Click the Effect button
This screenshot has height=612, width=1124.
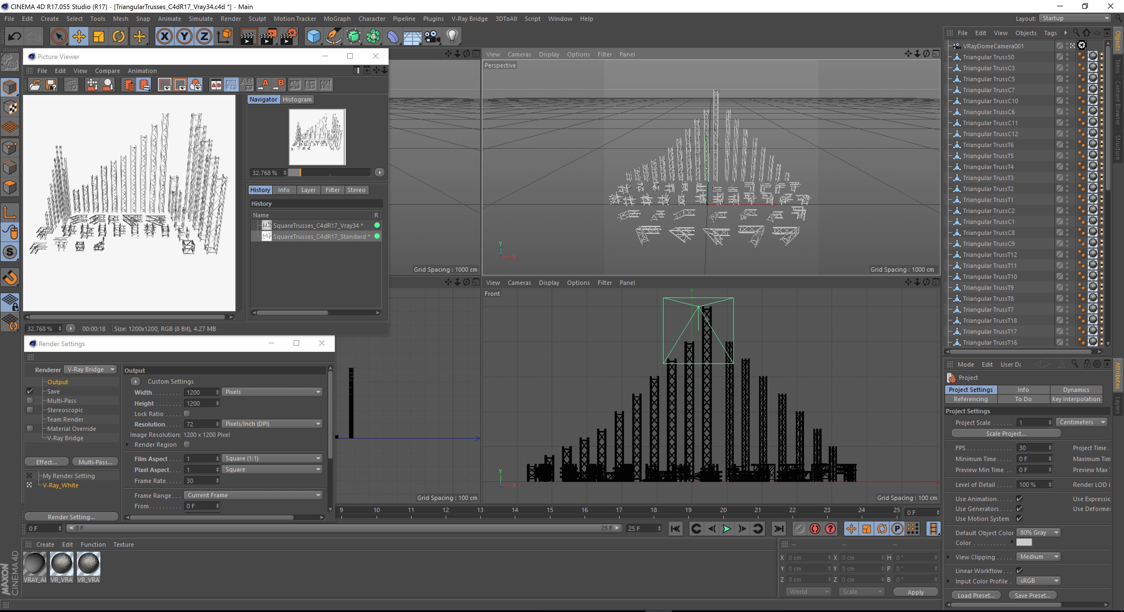point(46,462)
